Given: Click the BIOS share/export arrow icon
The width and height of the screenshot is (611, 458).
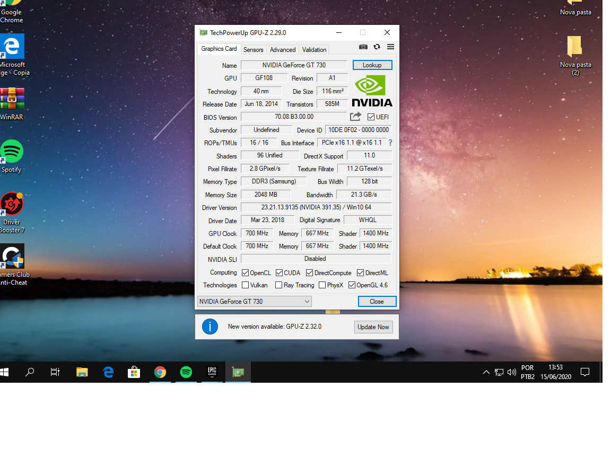Looking at the screenshot, I should pos(355,117).
